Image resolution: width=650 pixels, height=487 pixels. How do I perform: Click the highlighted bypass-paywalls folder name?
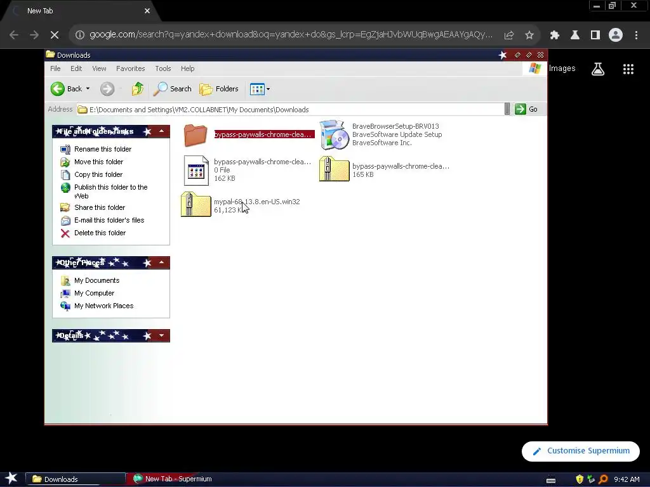[x=264, y=134]
